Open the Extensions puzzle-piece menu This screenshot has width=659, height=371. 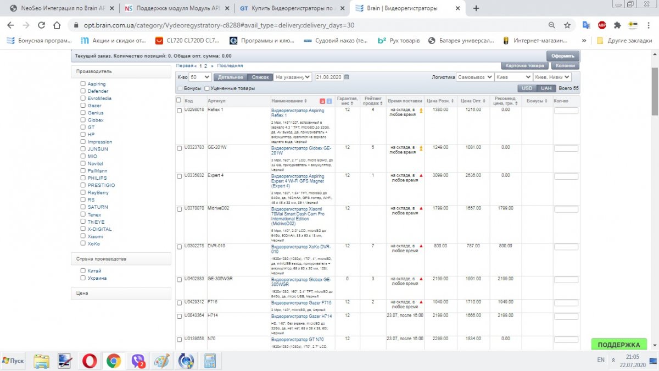[617, 25]
